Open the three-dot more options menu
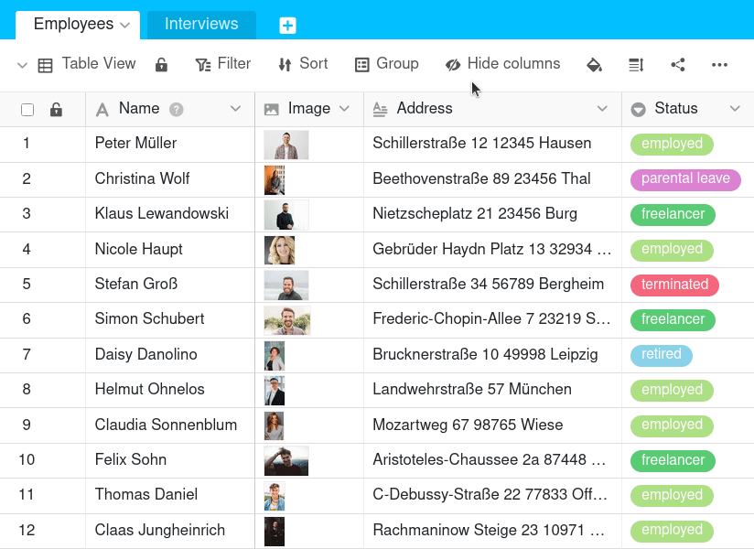 pyautogui.click(x=719, y=64)
